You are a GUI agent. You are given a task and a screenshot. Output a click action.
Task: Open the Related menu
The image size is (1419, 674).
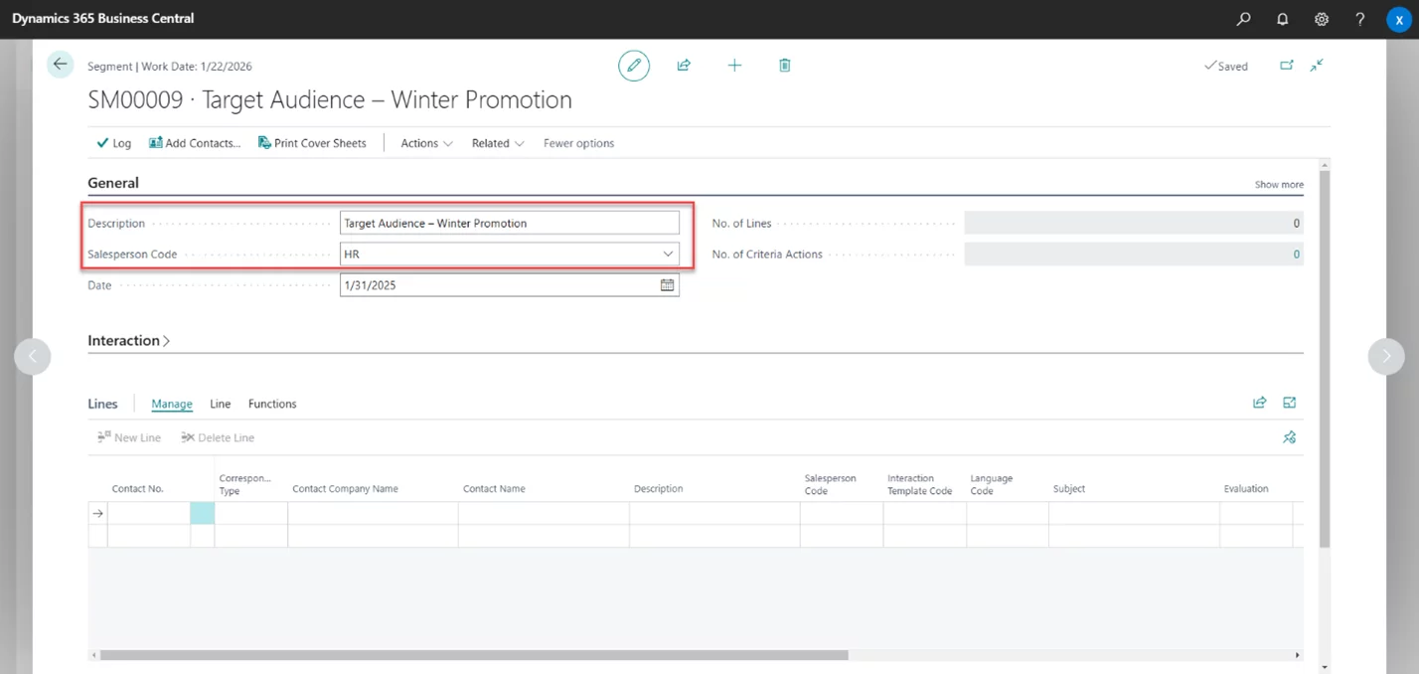pos(497,143)
